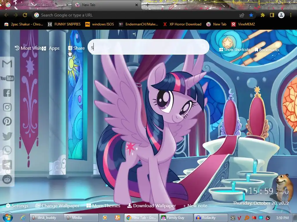This screenshot has height=222, width=297.
Task: Switch to the Google Search tab
Action: (36, 5)
